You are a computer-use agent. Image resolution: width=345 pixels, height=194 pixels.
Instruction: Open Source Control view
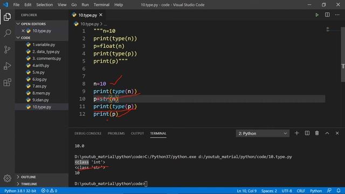coord(7,50)
